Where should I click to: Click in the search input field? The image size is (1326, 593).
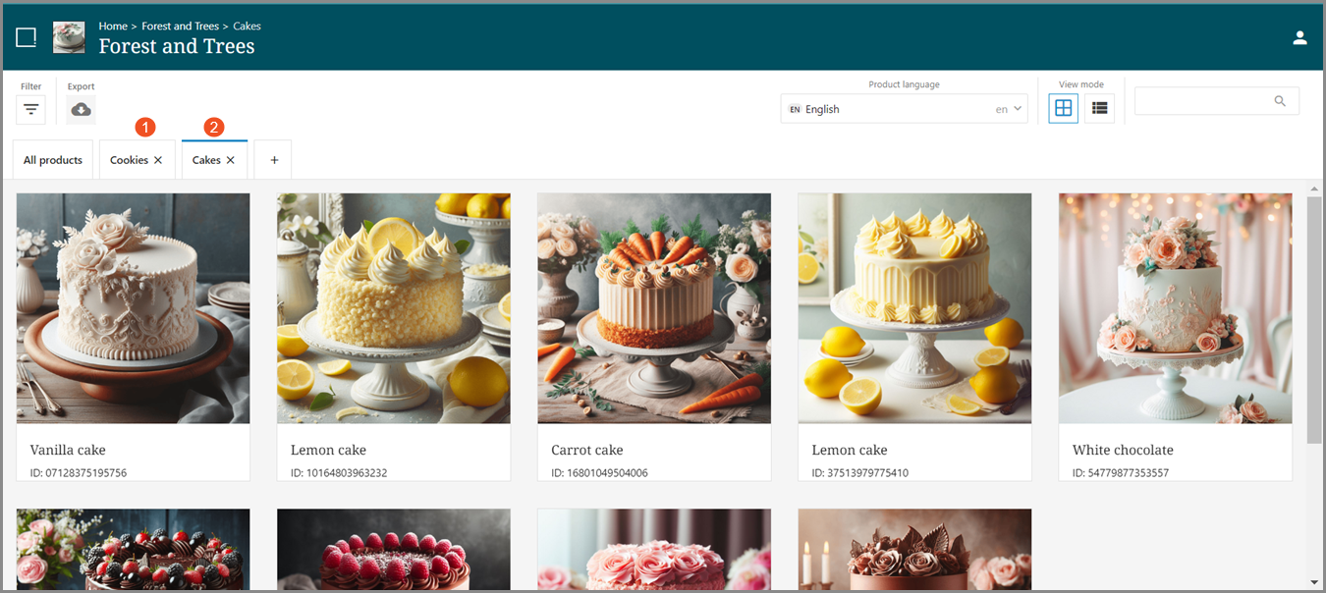point(1203,101)
